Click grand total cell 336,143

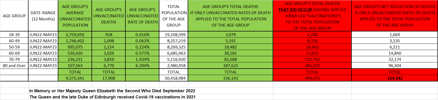coord(230,78)
